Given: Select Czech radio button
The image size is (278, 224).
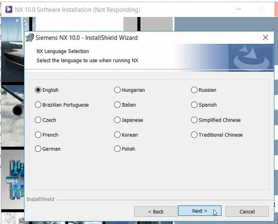Looking at the screenshot, I should pyautogui.click(x=38, y=120).
